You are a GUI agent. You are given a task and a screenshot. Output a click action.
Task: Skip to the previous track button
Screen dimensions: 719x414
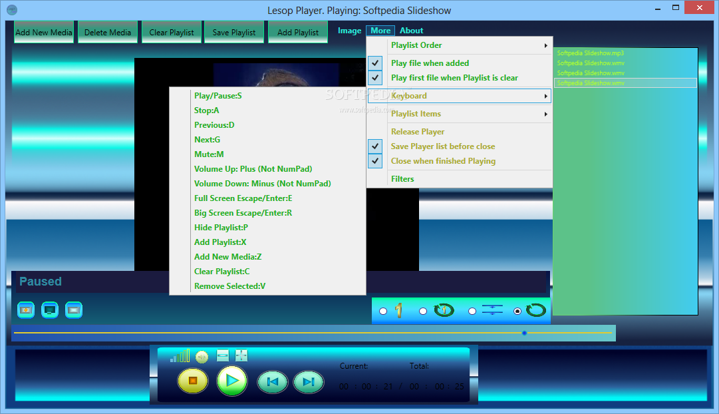point(273,382)
